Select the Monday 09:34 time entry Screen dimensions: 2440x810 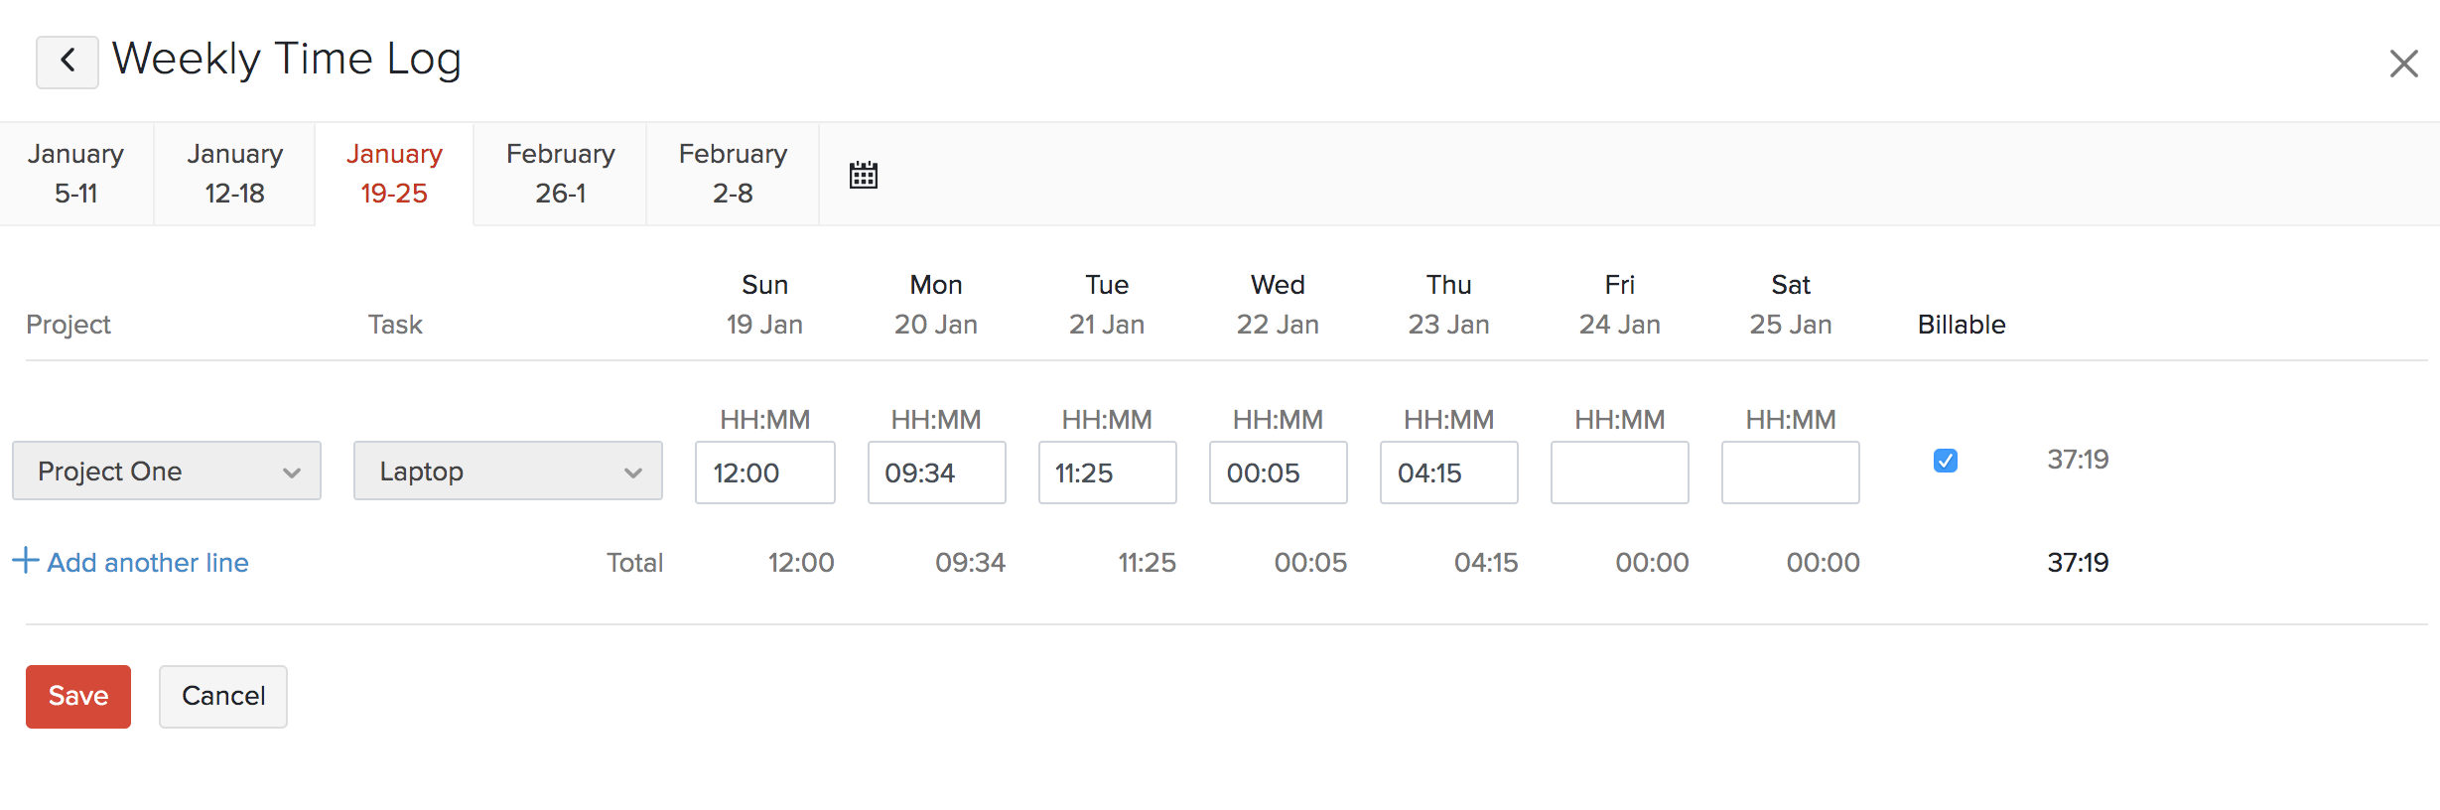[x=936, y=472]
